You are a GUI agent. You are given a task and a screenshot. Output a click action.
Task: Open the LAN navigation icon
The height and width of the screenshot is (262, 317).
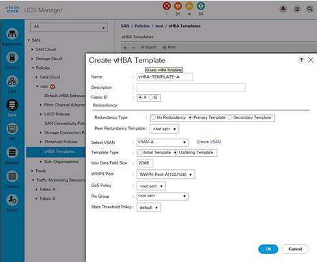12,81
